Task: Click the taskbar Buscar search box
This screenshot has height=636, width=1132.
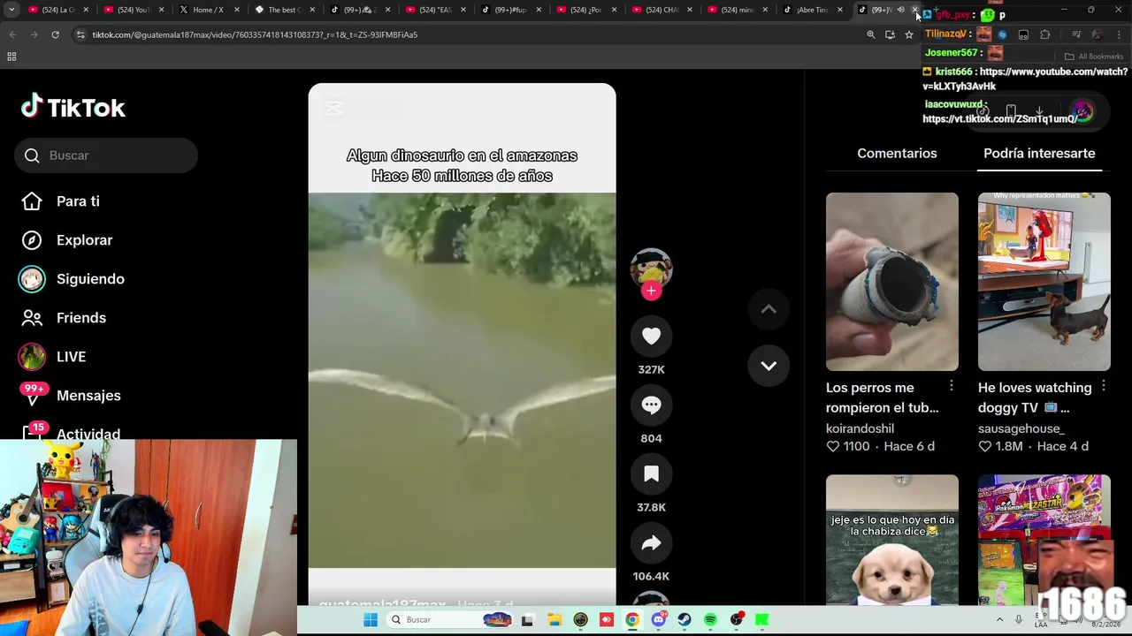Action: click(x=451, y=620)
